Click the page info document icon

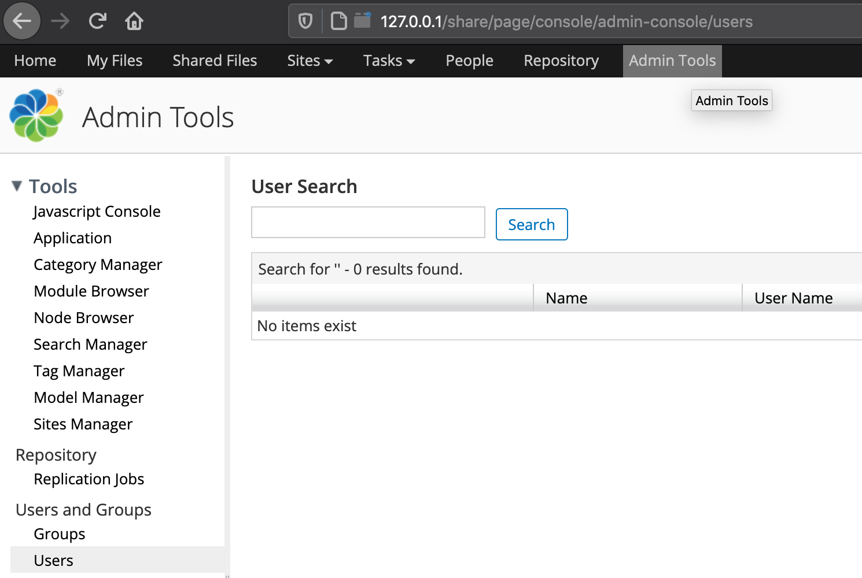coord(338,21)
